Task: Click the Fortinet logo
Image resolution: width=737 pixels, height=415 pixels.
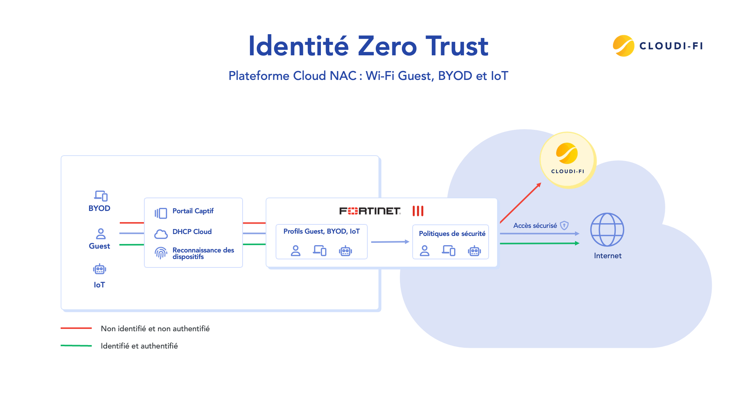Action: click(370, 211)
